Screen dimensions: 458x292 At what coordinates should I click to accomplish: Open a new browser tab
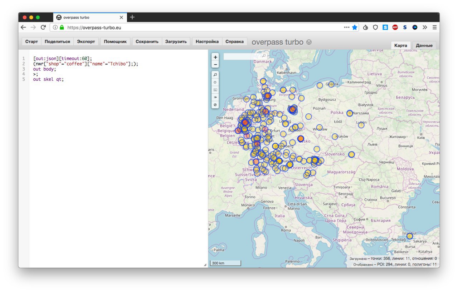click(x=132, y=17)
